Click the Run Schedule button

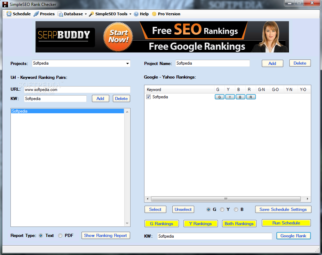coord(286,223)
